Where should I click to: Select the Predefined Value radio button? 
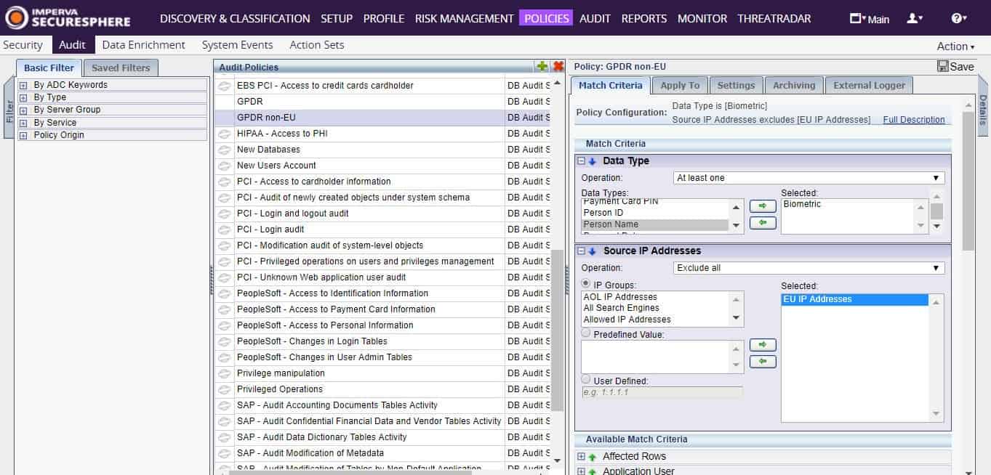coord(586,333)
